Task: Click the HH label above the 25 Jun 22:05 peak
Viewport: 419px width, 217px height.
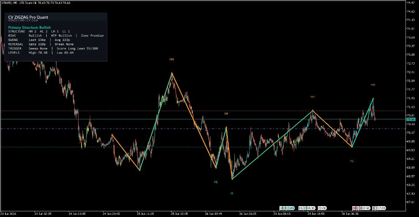Action: 172,60
